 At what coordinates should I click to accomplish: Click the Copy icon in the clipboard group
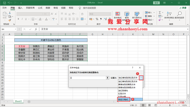pos(10,16)
